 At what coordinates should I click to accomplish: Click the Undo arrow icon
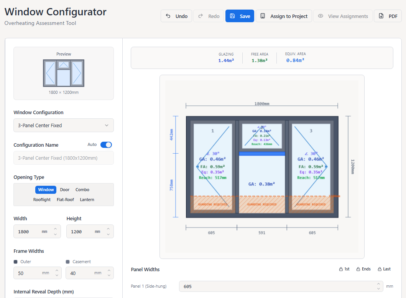(168, 16)
